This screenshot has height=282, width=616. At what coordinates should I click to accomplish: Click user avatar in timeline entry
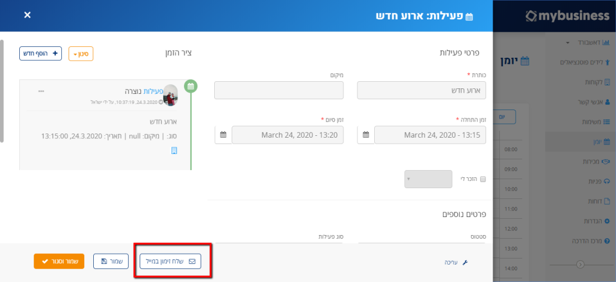point(170,95)
